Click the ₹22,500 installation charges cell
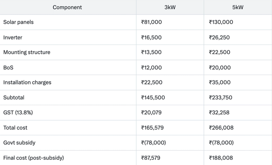272x165 pixels. tap(152, 82)
